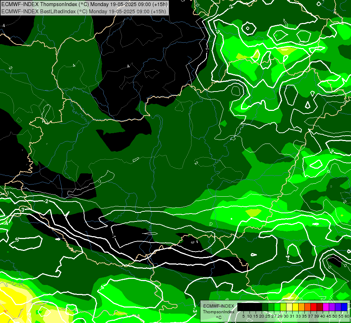Viewport: 351px width, 323px height.
Task: Click the legend tick value 33
Action: 298,316
